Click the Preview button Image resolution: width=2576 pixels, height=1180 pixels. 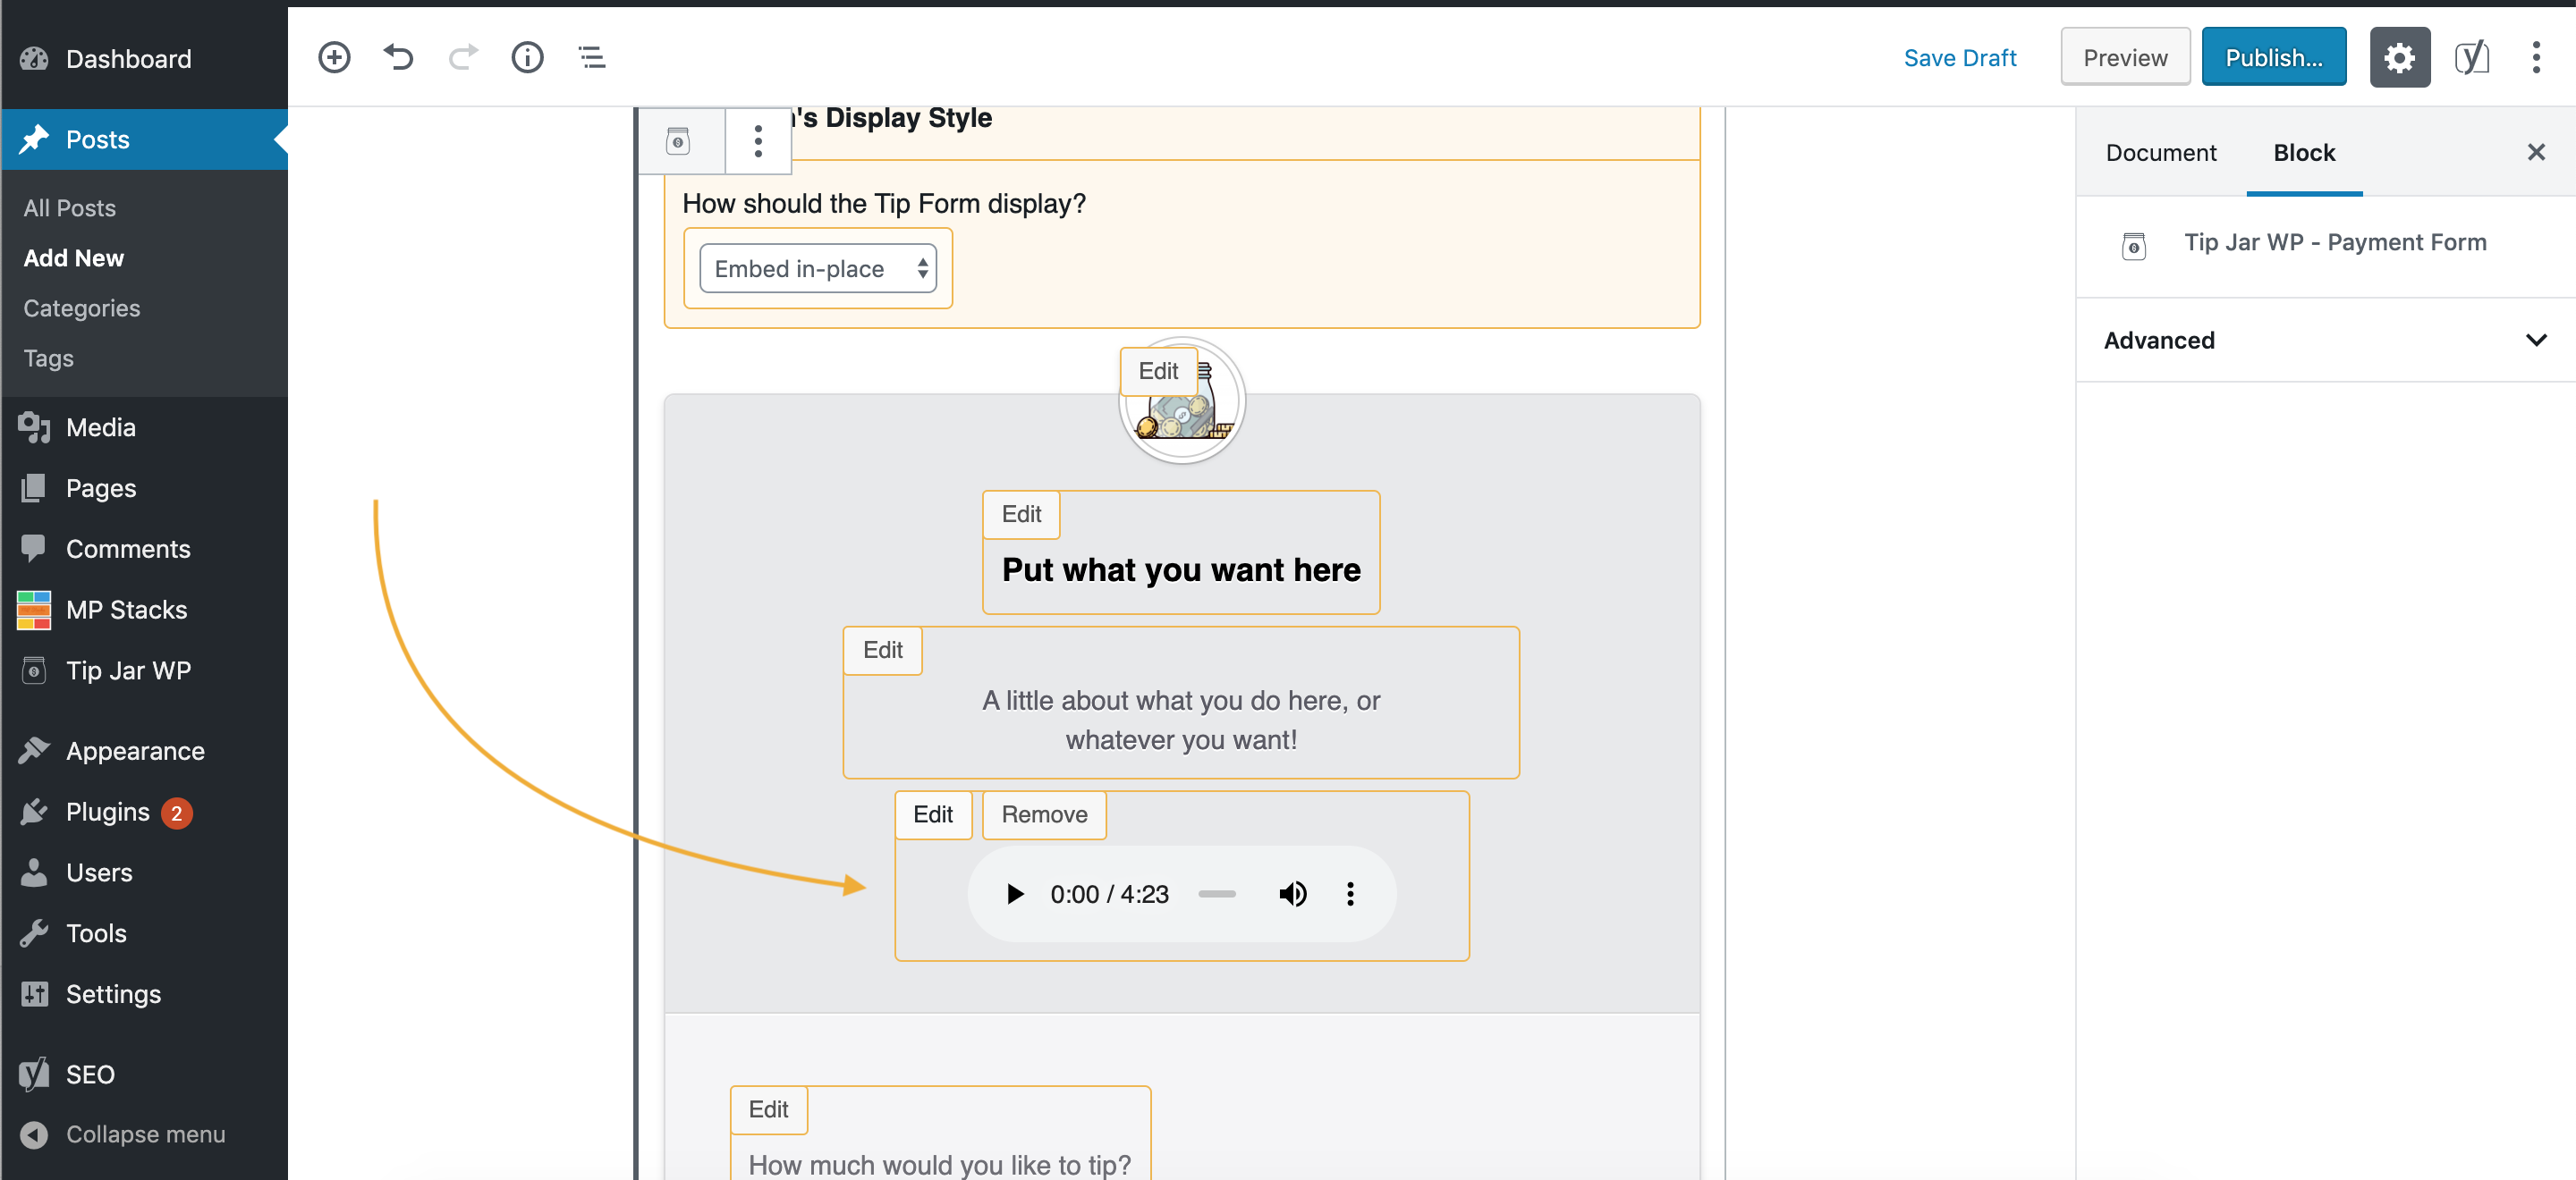pyautogui.click(x=2125, y=58)
